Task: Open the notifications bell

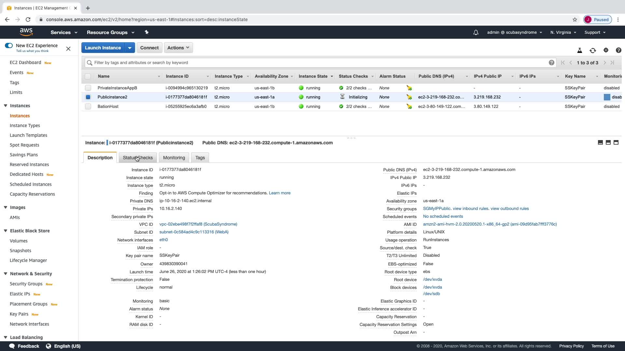Action: pos(476,32)
